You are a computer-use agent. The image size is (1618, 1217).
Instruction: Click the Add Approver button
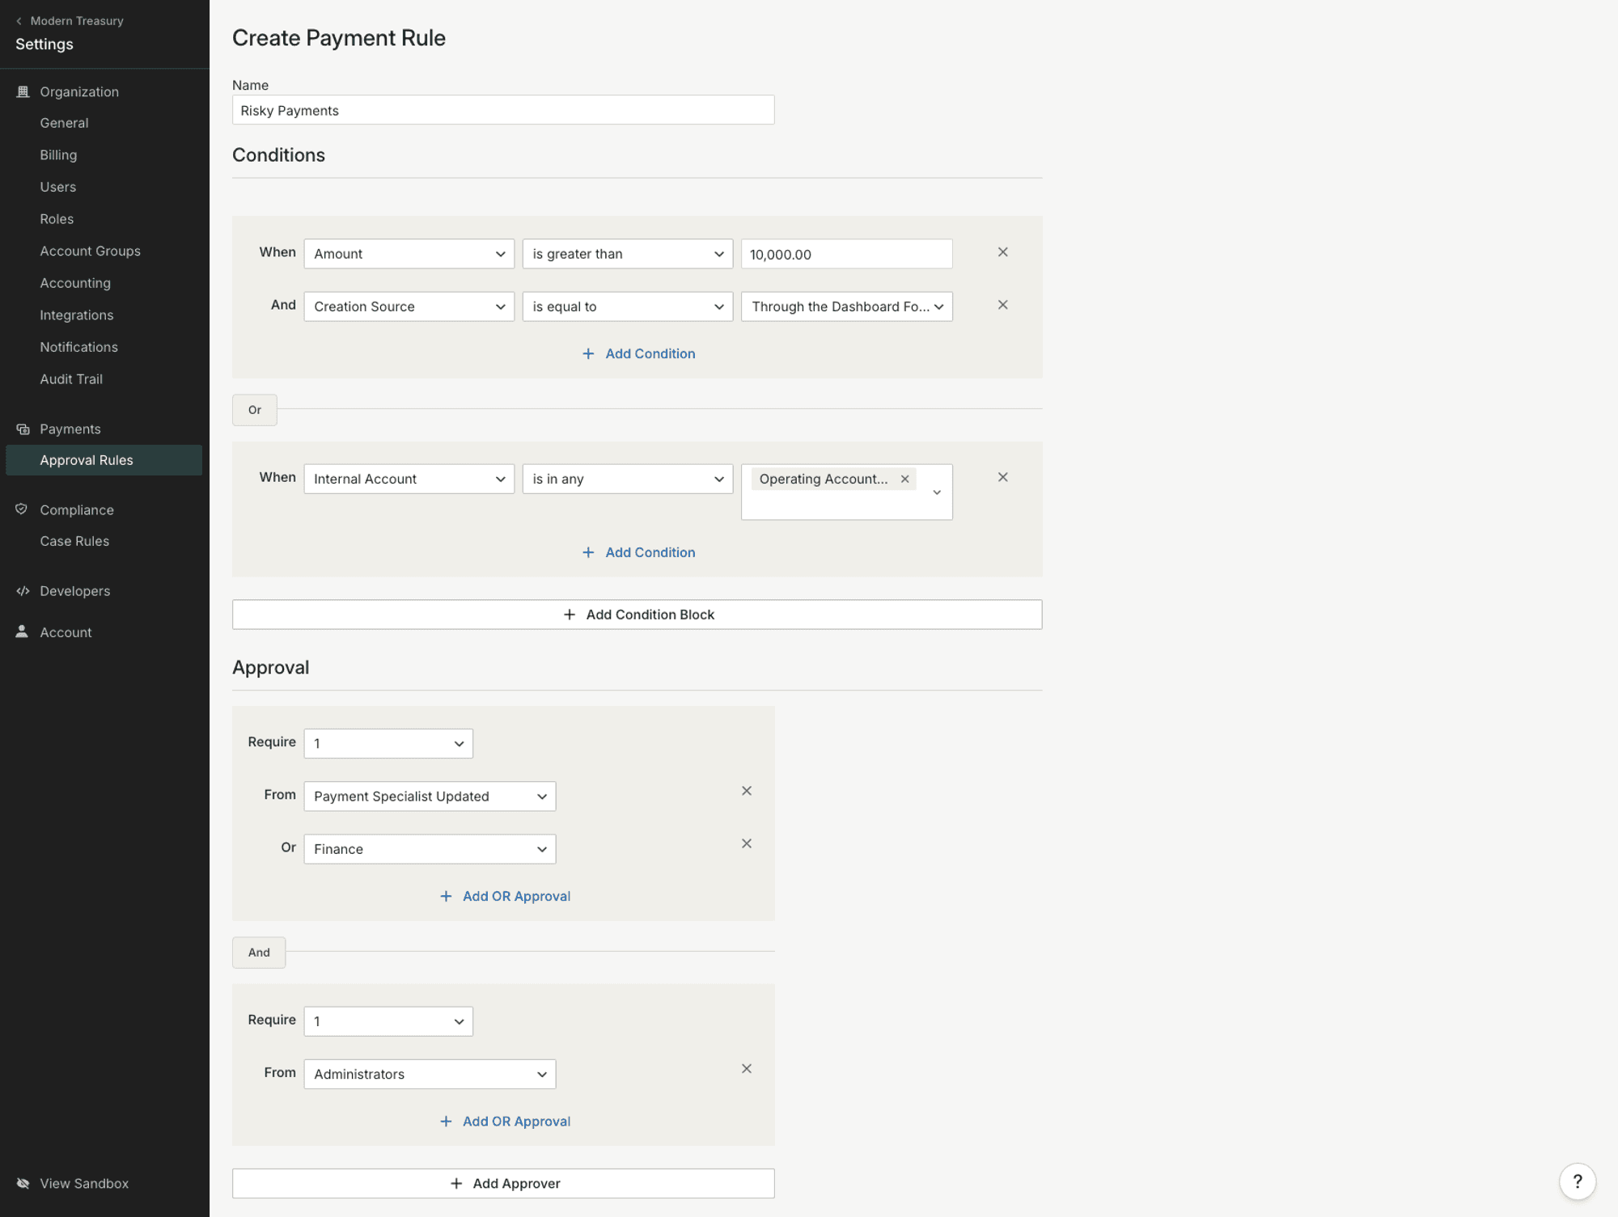(x=503, y=1183)
